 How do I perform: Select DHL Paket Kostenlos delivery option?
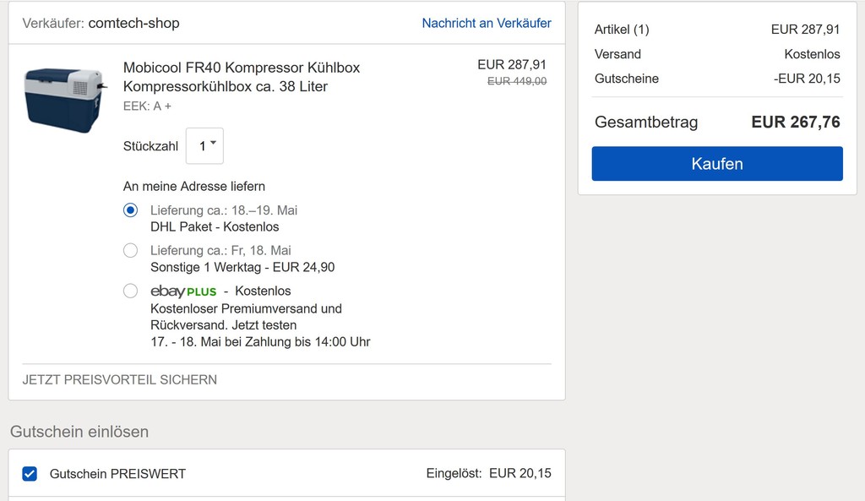(x=131, y=210)
